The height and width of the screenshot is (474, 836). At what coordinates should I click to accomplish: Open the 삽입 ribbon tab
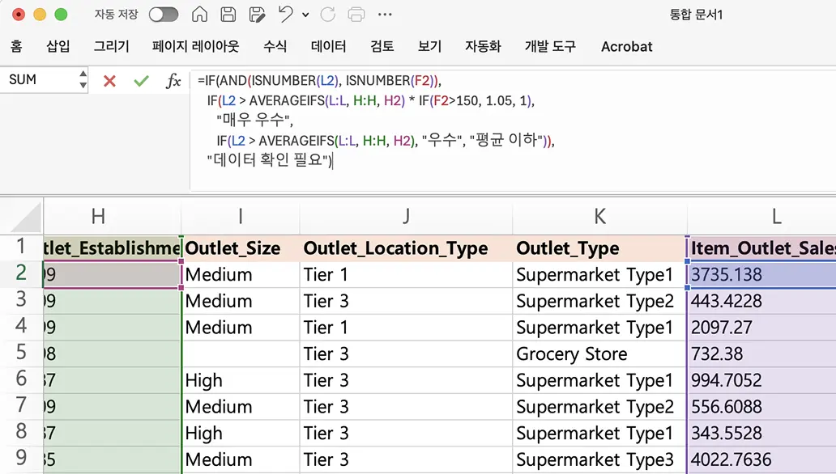58,47
